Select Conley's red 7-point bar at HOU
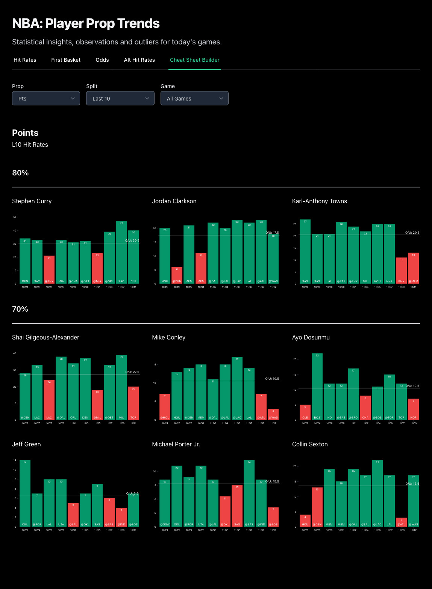The image size is (432, 589). click(165, 407)
